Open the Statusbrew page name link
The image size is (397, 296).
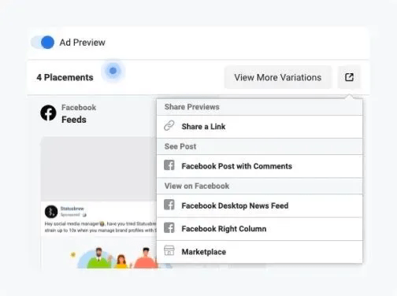point(72,209)
